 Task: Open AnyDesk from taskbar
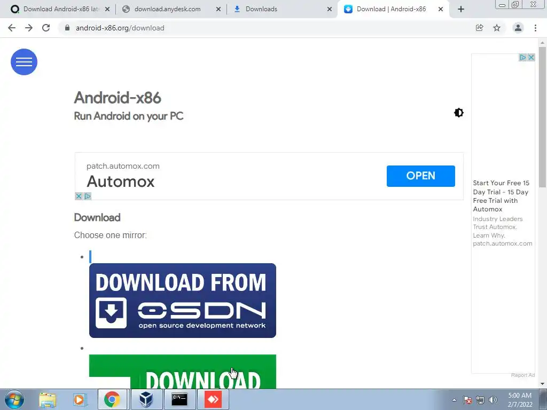coord(213,399)
